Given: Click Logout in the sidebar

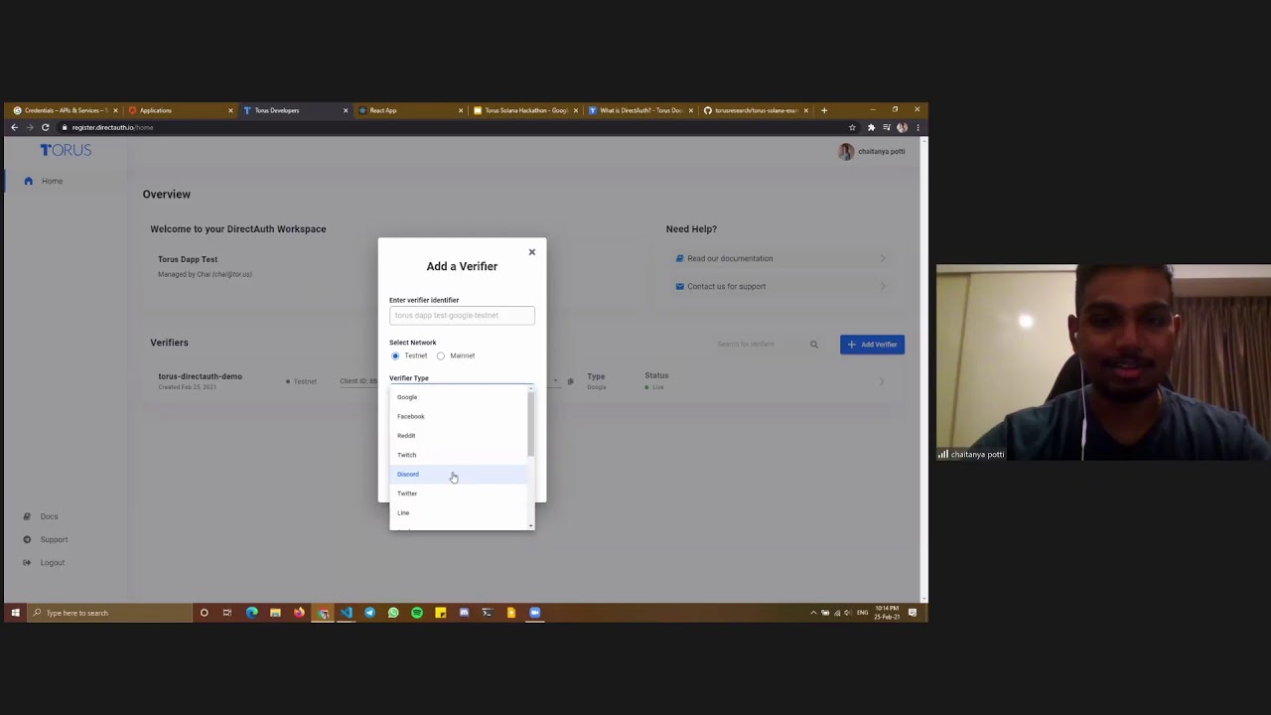Looking at the screenshot, I should [x=52, y=563].
